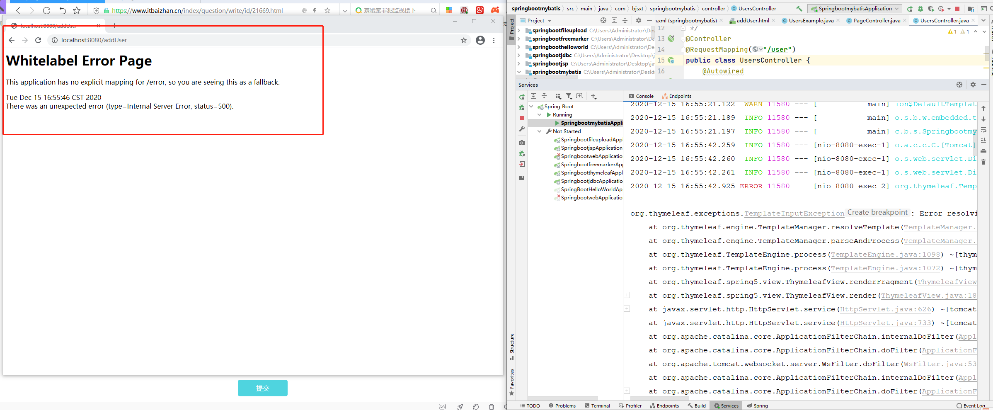Viewport: 993px width, 410px height.
Task: Open Project panel settings gear
Action: click(639, 20)
